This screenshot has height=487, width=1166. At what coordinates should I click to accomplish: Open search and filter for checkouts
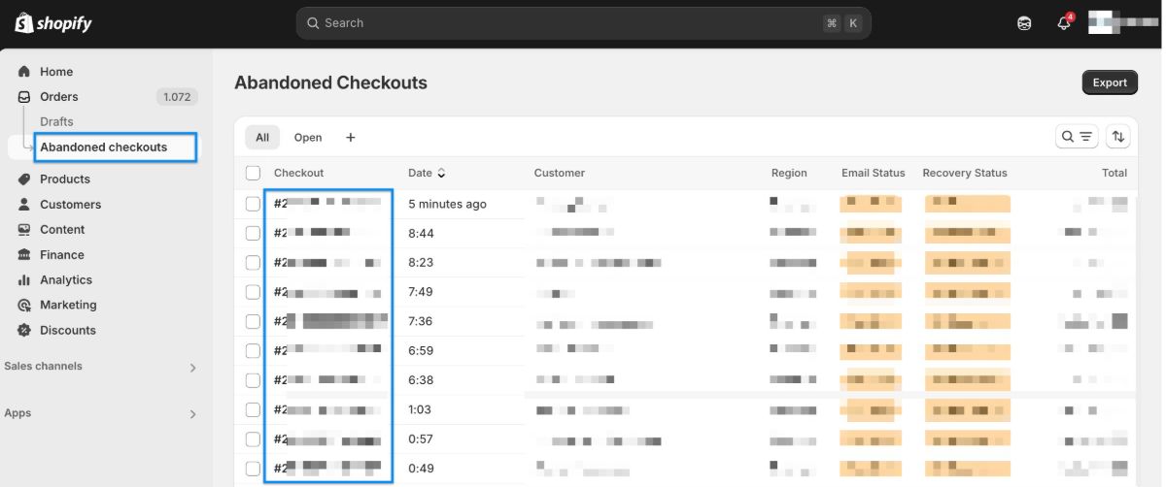click(x=1077, y=137)
